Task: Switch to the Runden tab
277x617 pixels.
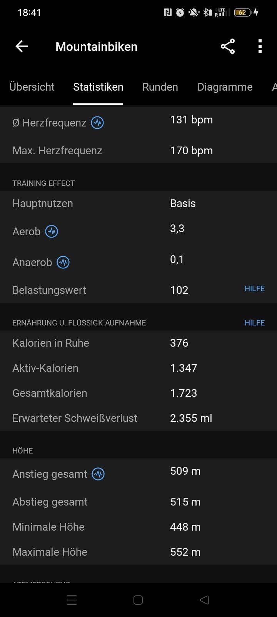Action: point(160,87)
